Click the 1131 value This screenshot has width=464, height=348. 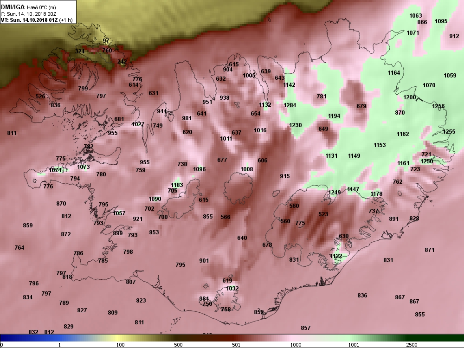[x=331, y=155]
